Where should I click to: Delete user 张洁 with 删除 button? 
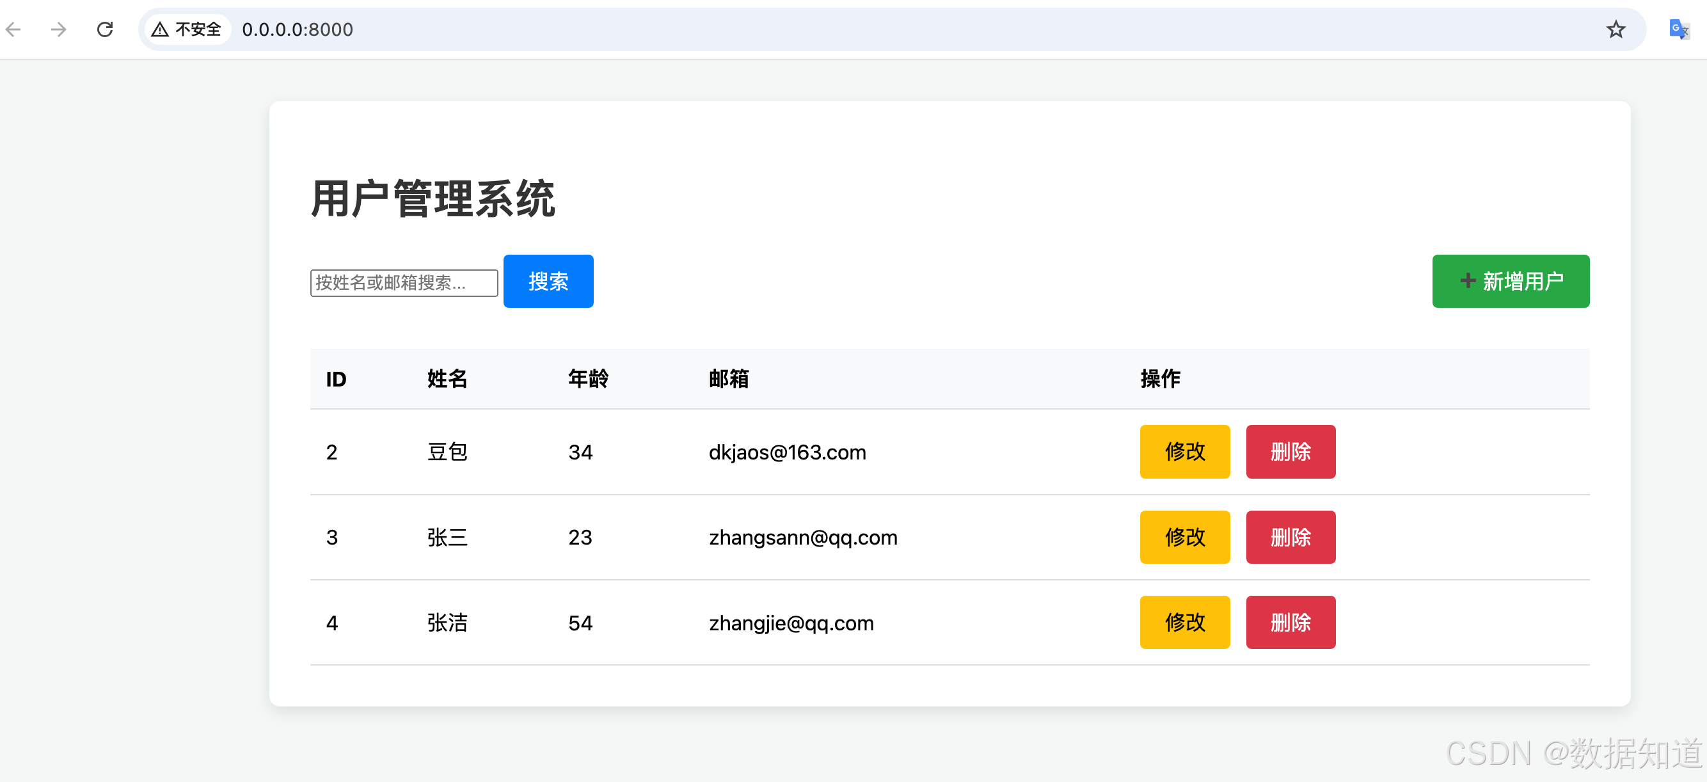click(x=1290, y=622)
